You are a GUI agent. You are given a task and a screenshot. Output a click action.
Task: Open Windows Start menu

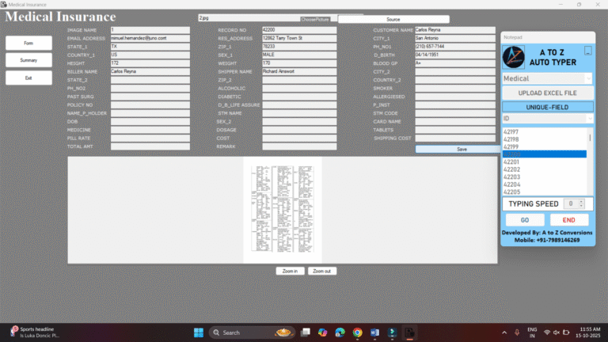199,332
